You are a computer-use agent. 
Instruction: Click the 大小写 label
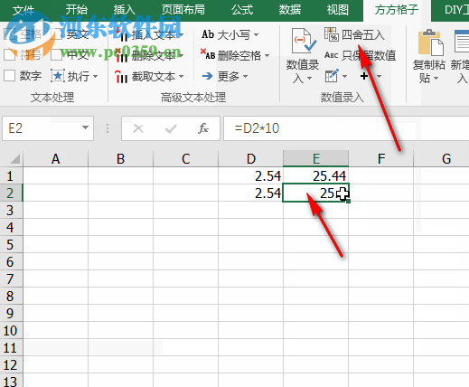[x=234, y=34]
